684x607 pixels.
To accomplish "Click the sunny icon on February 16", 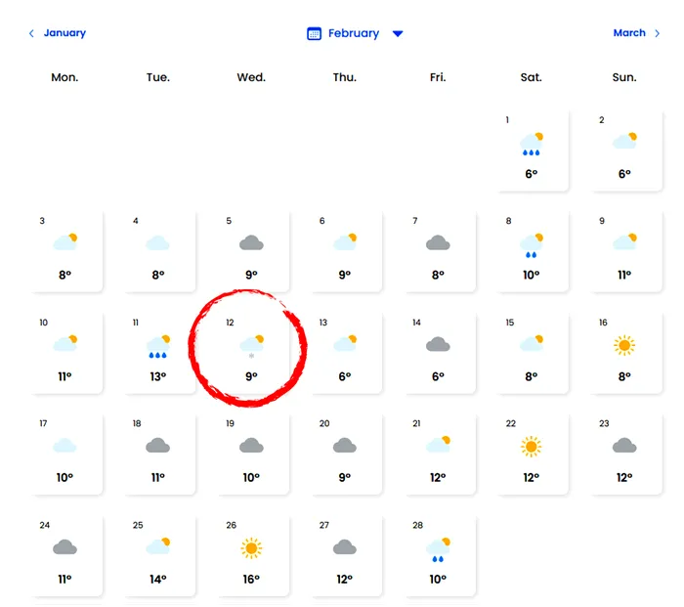I will pos(624,344).
